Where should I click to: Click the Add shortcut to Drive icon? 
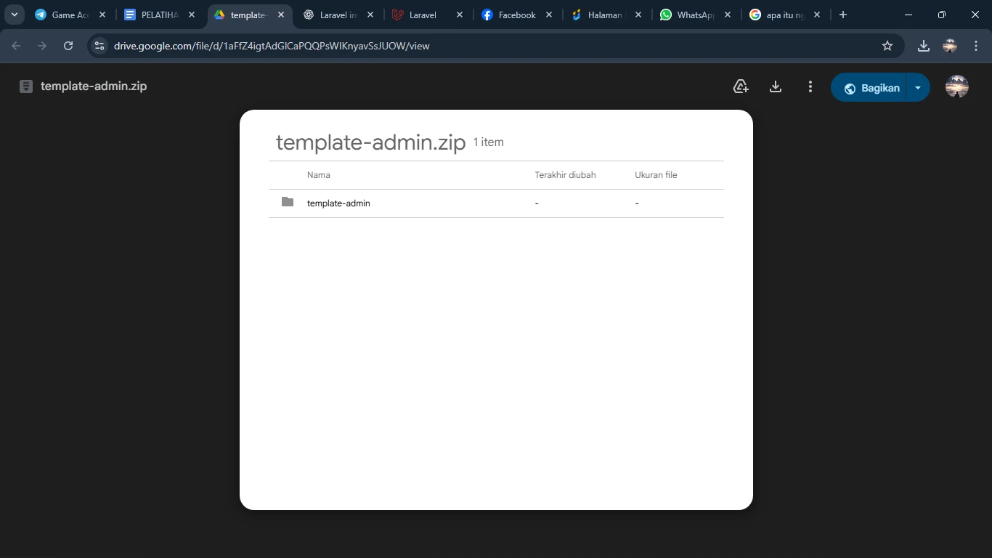pyautogui.click(x=741, y=87)
